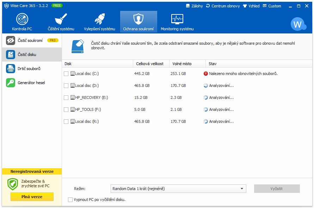Select the Ochrana soukromí shield icon
This screenshot has height=208, width=314.
(138, 19)
